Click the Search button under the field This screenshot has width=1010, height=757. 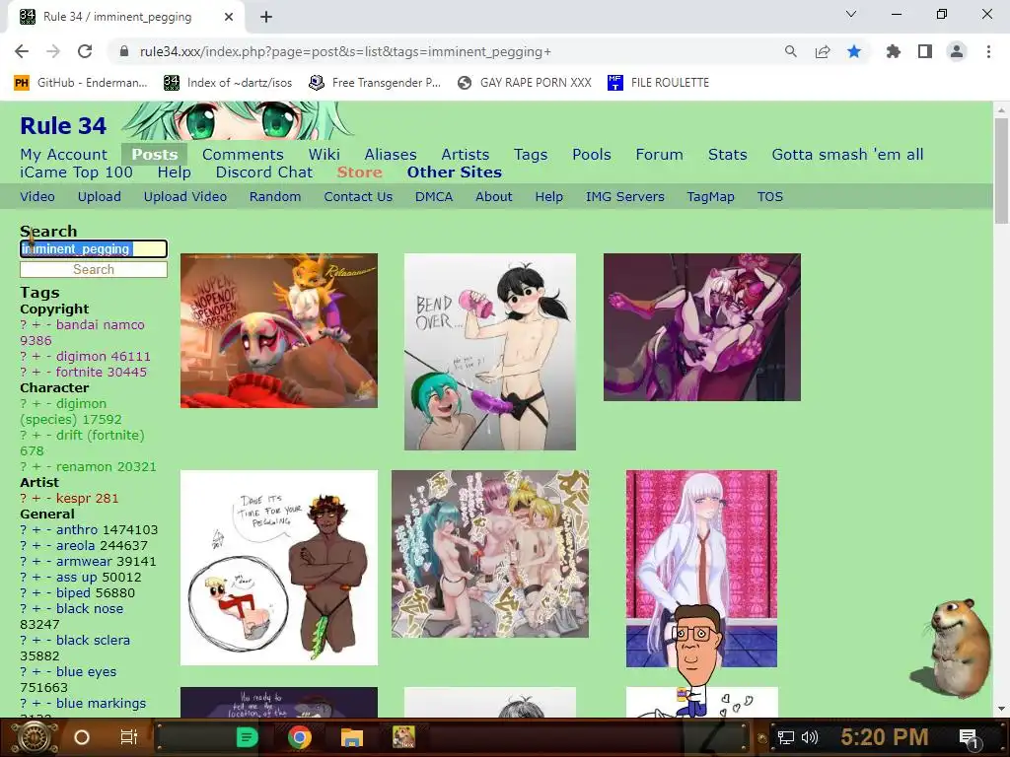tap(94, 269)
